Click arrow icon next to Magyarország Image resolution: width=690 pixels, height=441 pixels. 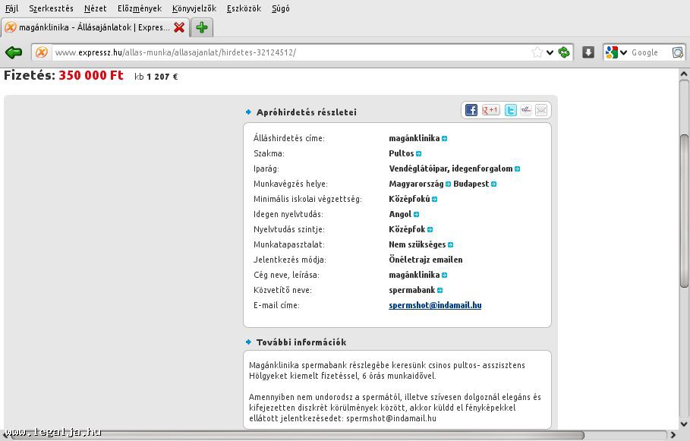(448, 184)
